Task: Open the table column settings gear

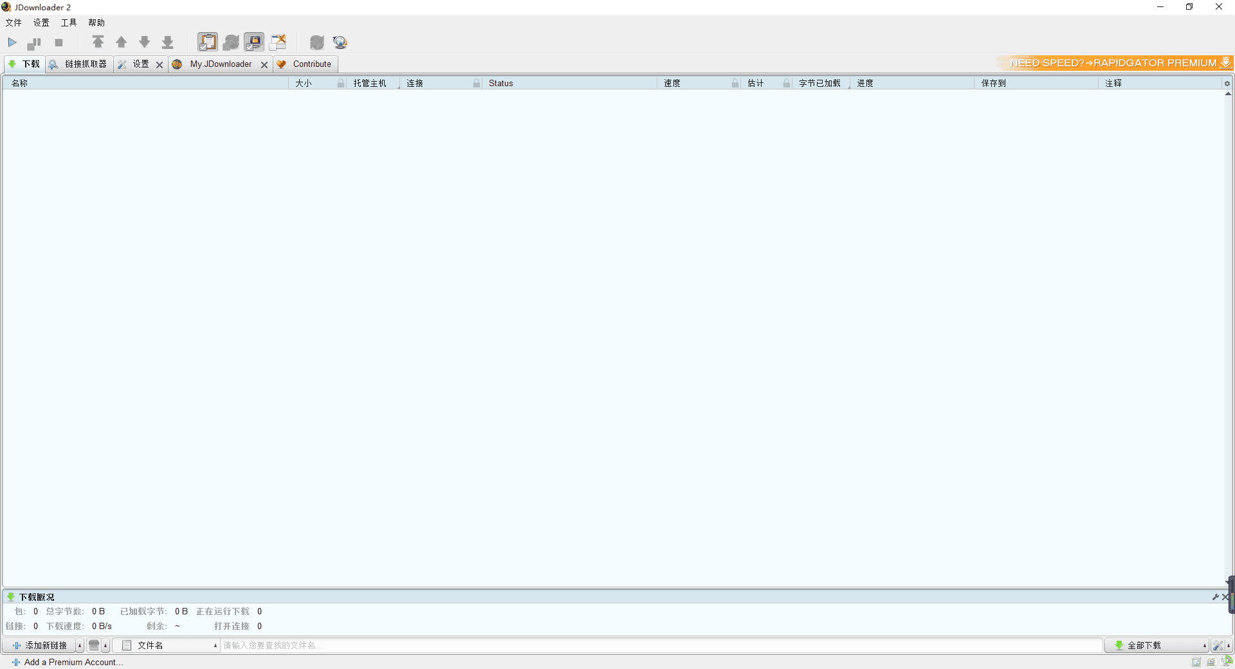Action: (x=1227, y=84)
